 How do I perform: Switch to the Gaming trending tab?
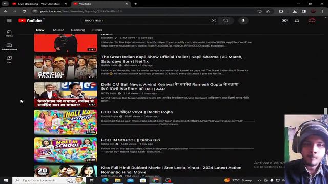(78, 30)
